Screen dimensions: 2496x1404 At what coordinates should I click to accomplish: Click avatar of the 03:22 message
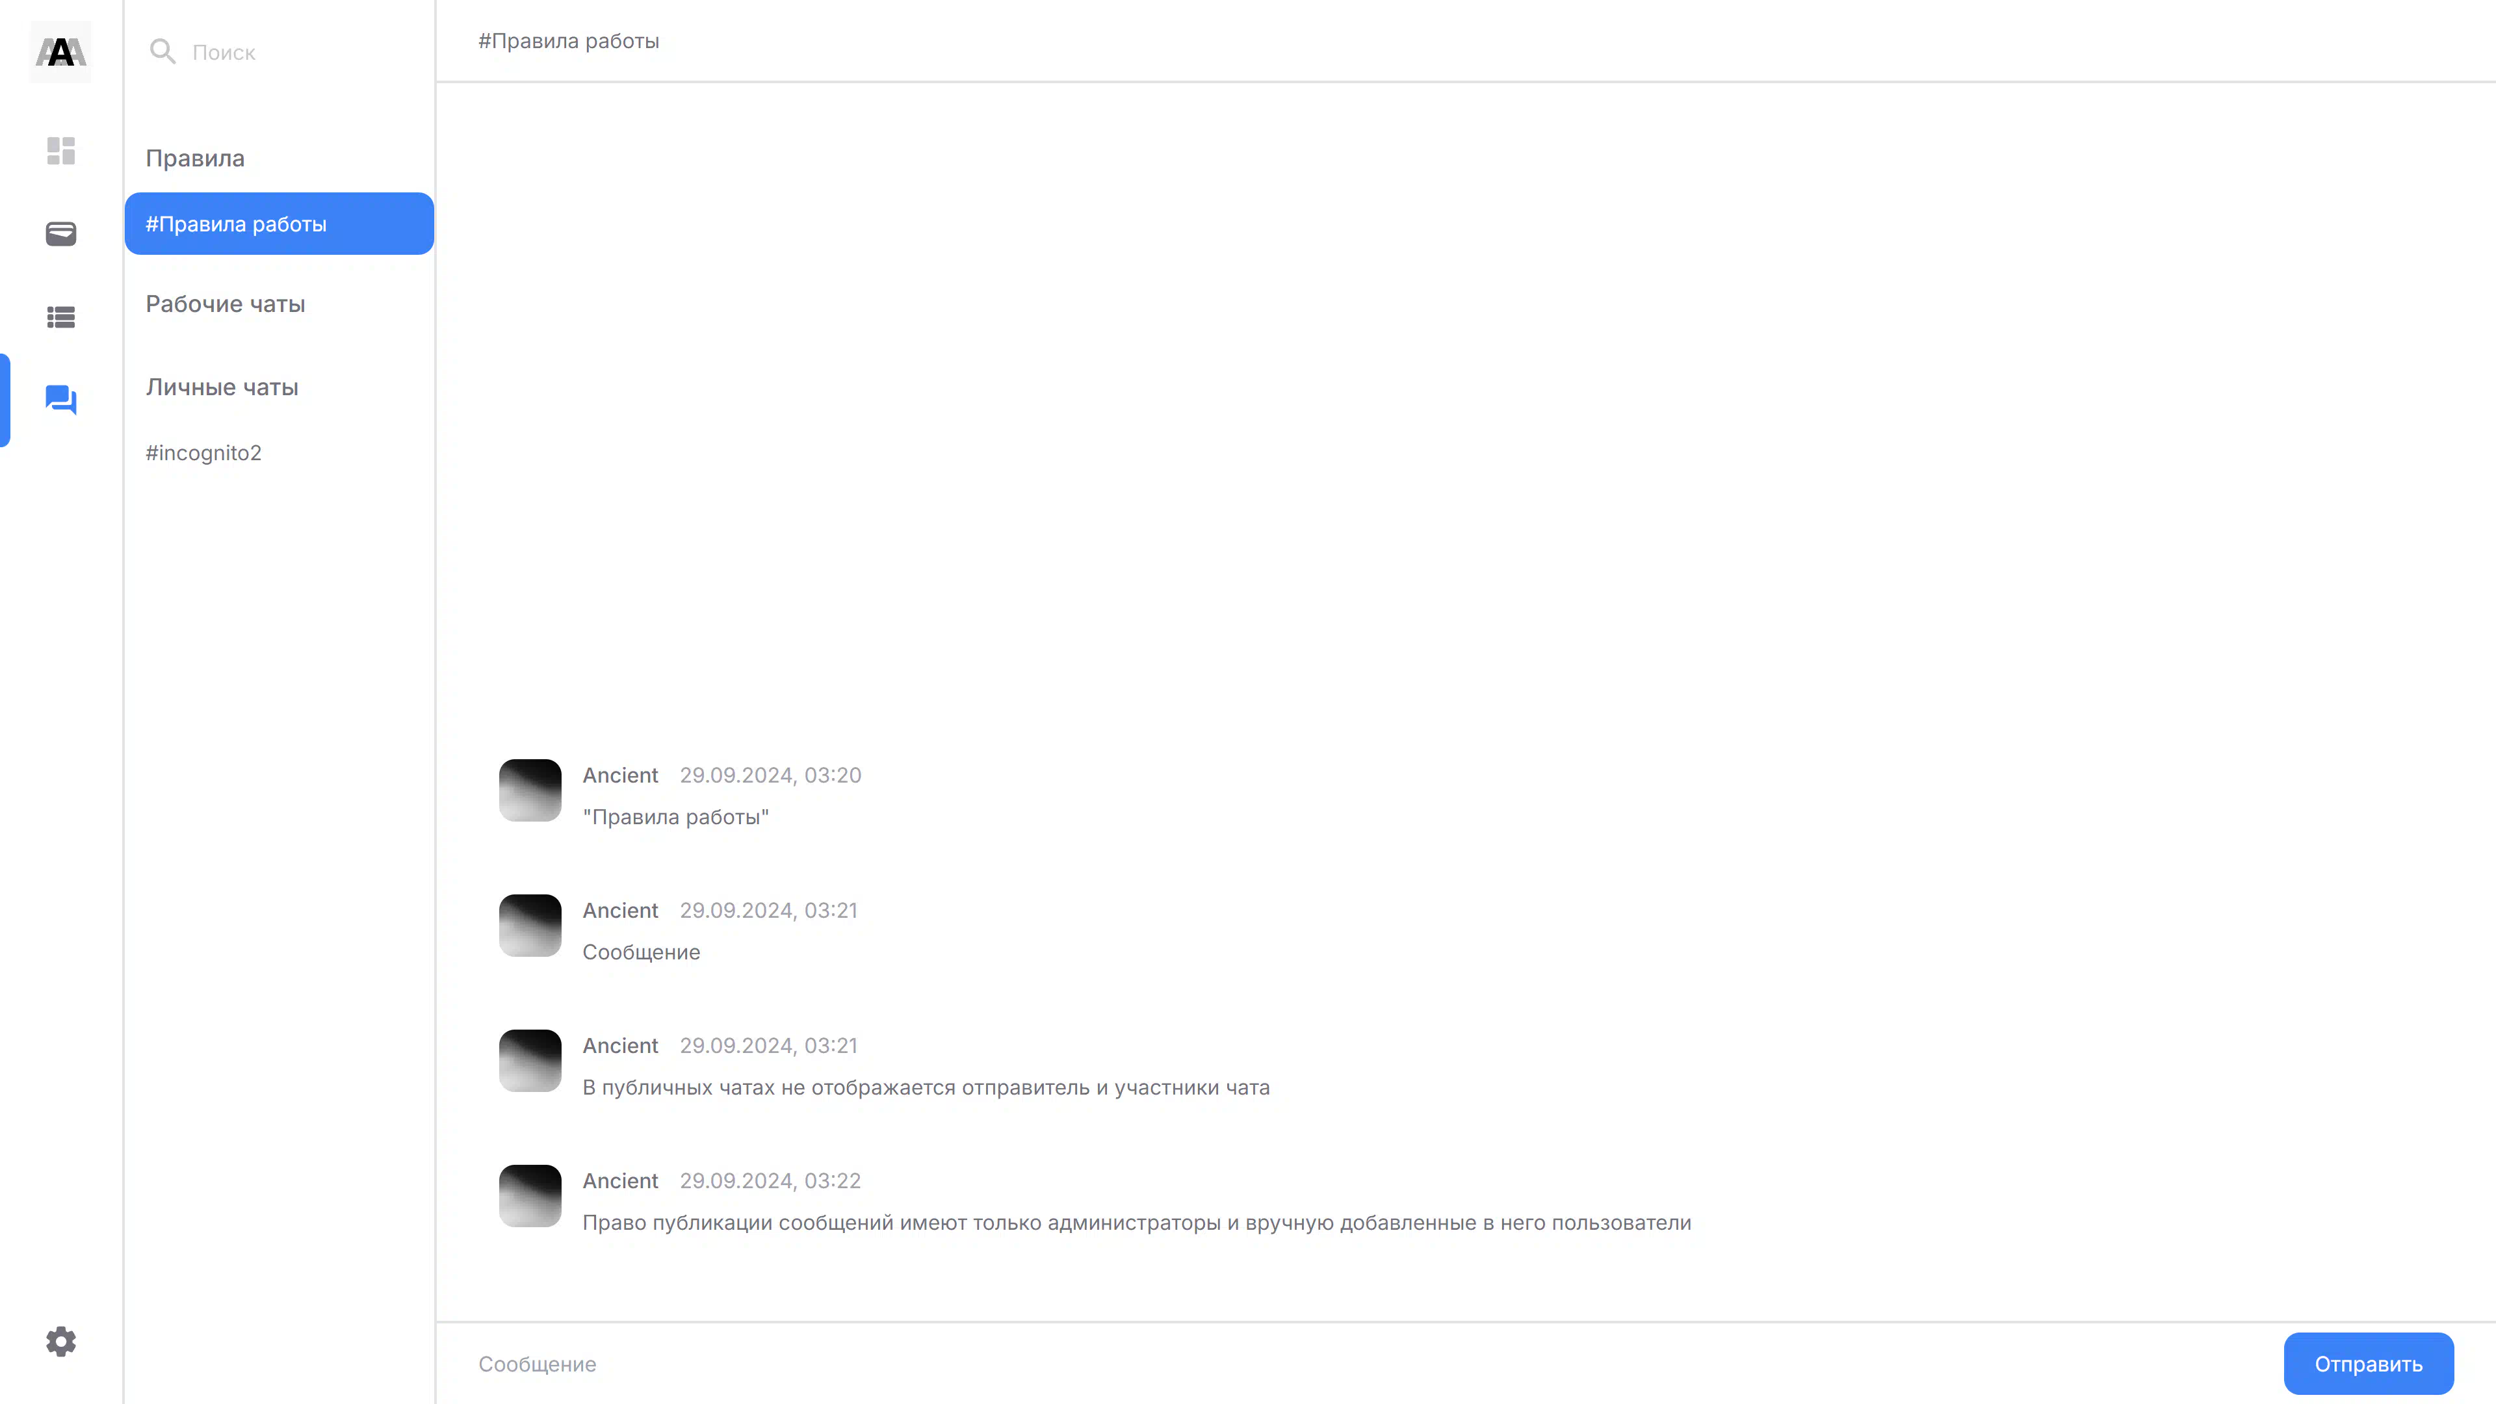coord(530,1196)
